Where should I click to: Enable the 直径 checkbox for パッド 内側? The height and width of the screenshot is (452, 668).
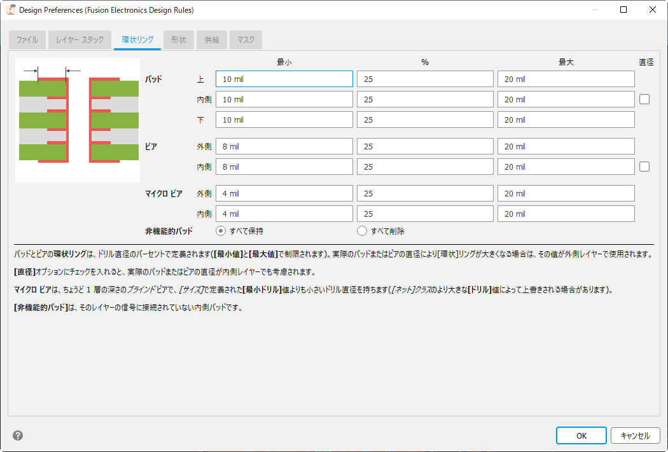point(644,99)
